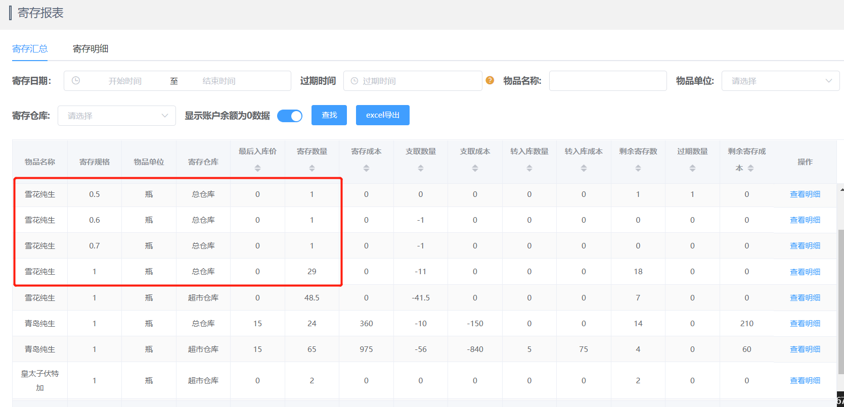Open 查看明细 for 雪花纯生 超市仓库 row
The image size is (844, 407).
click(805, 298)
